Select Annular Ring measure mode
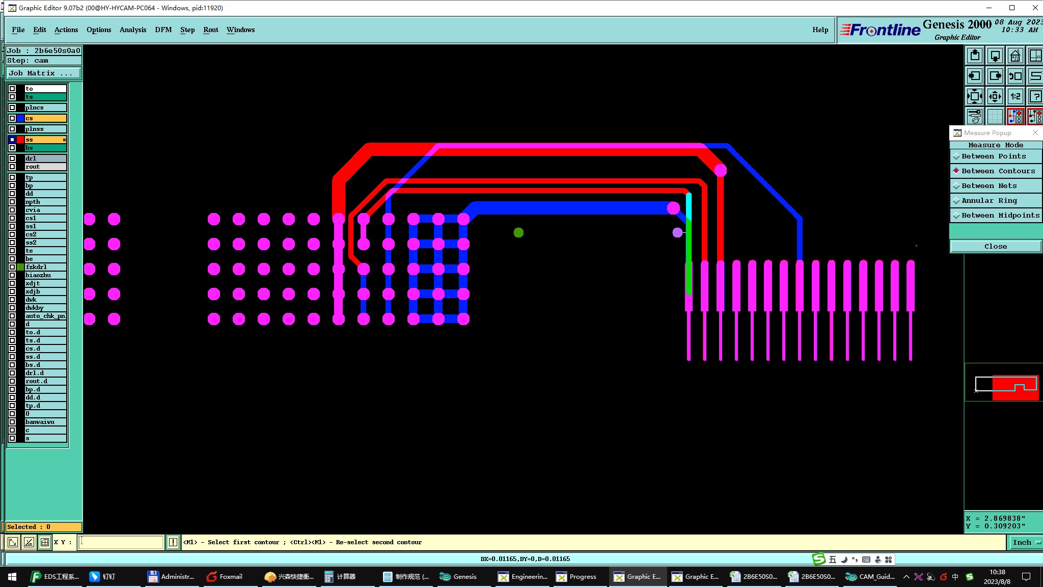This screenshot has height=587, width=1043. (989, 201)
